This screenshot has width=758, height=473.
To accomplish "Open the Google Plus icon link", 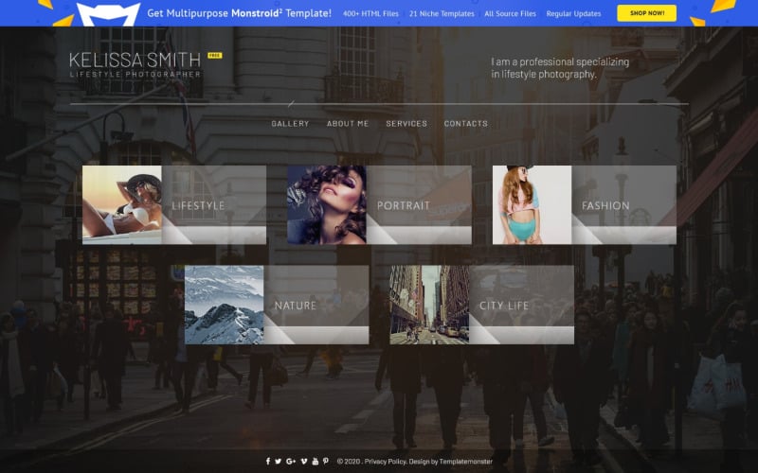I will point(291,461).
